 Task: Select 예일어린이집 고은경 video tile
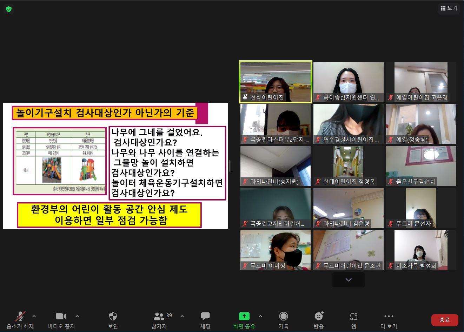pyautogui.click(x=421, y=82)
